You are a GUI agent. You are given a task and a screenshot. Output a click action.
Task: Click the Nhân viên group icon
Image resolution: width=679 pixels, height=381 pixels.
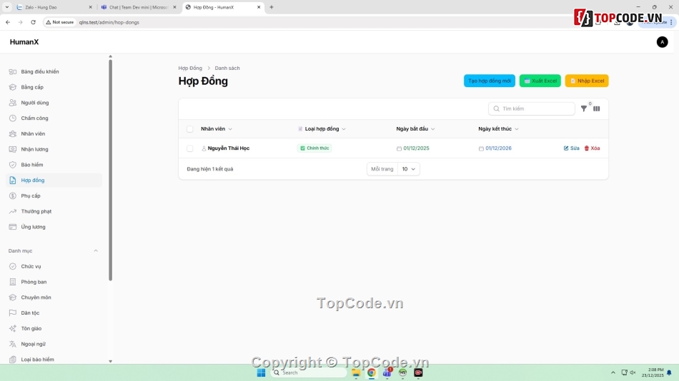click(13, 133)
